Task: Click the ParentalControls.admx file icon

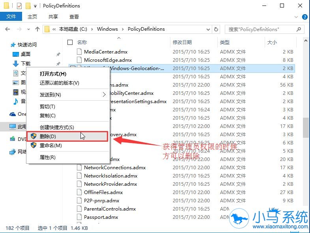Action: pyautogui.click(x=79, y=209)
